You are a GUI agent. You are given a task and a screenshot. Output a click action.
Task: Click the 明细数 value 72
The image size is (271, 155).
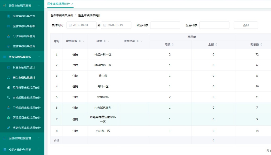[257, 54]
